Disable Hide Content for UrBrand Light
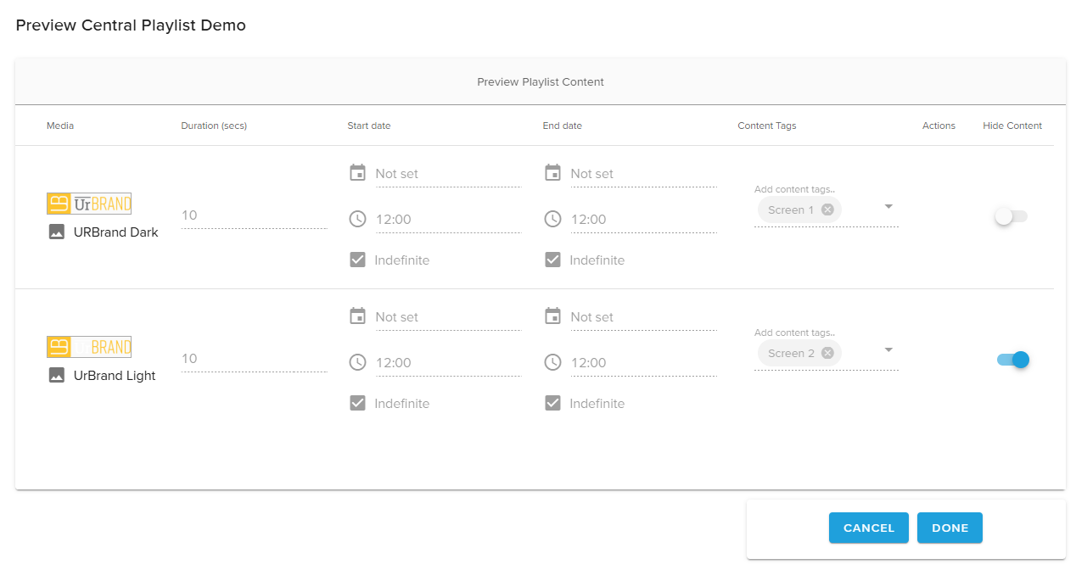The height and width of the screenshot is (570, 1076). pyautogui.click(x=1013, y=360)
